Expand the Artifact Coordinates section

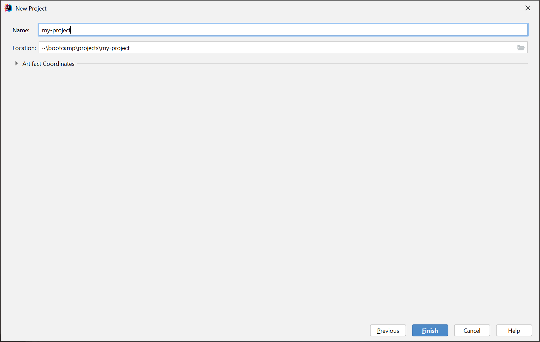pyautogui.click(x=16, y=63)
